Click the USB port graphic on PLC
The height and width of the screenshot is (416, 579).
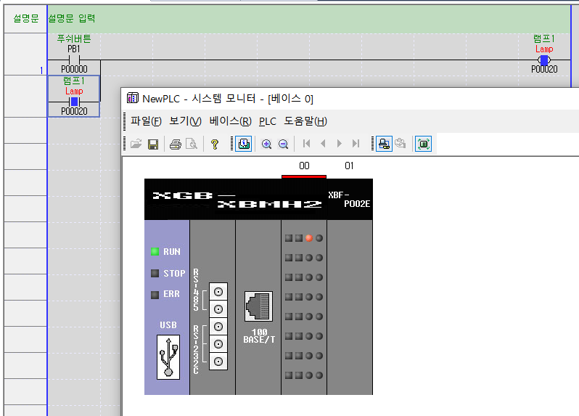coord(168,357)
